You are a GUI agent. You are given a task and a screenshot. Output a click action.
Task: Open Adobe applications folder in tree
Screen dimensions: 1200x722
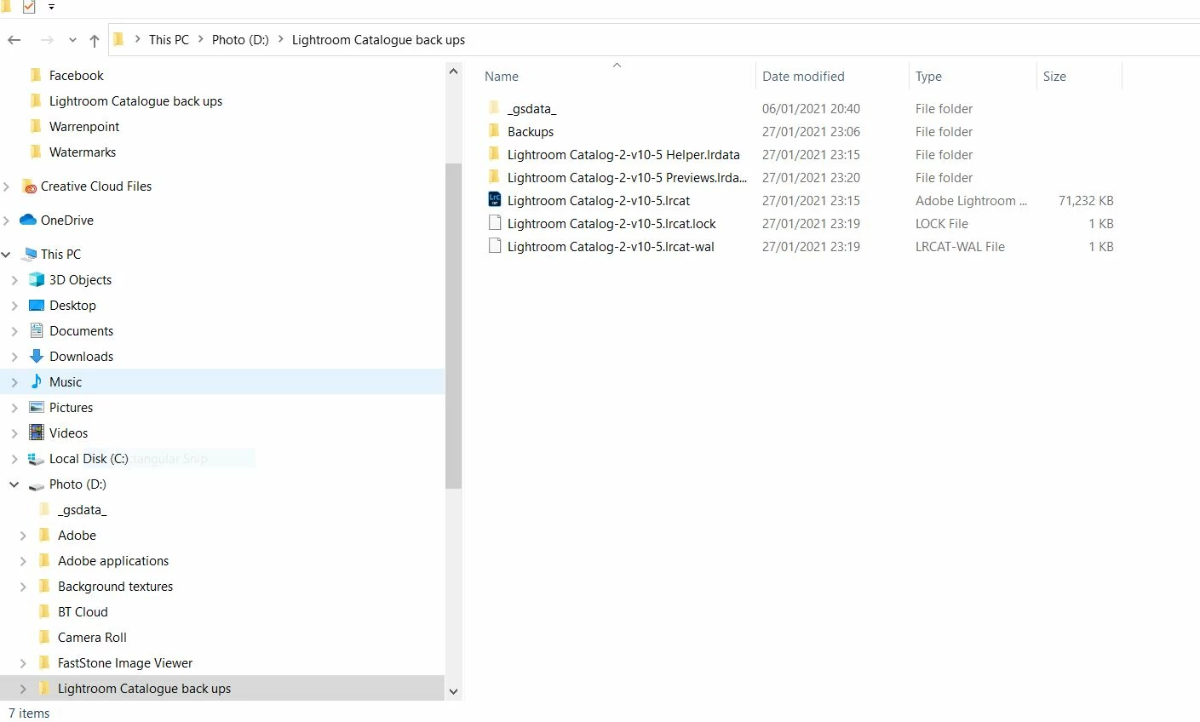[x=113, y=561]
